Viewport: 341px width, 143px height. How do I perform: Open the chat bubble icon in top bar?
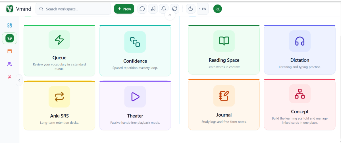[142, 9]
